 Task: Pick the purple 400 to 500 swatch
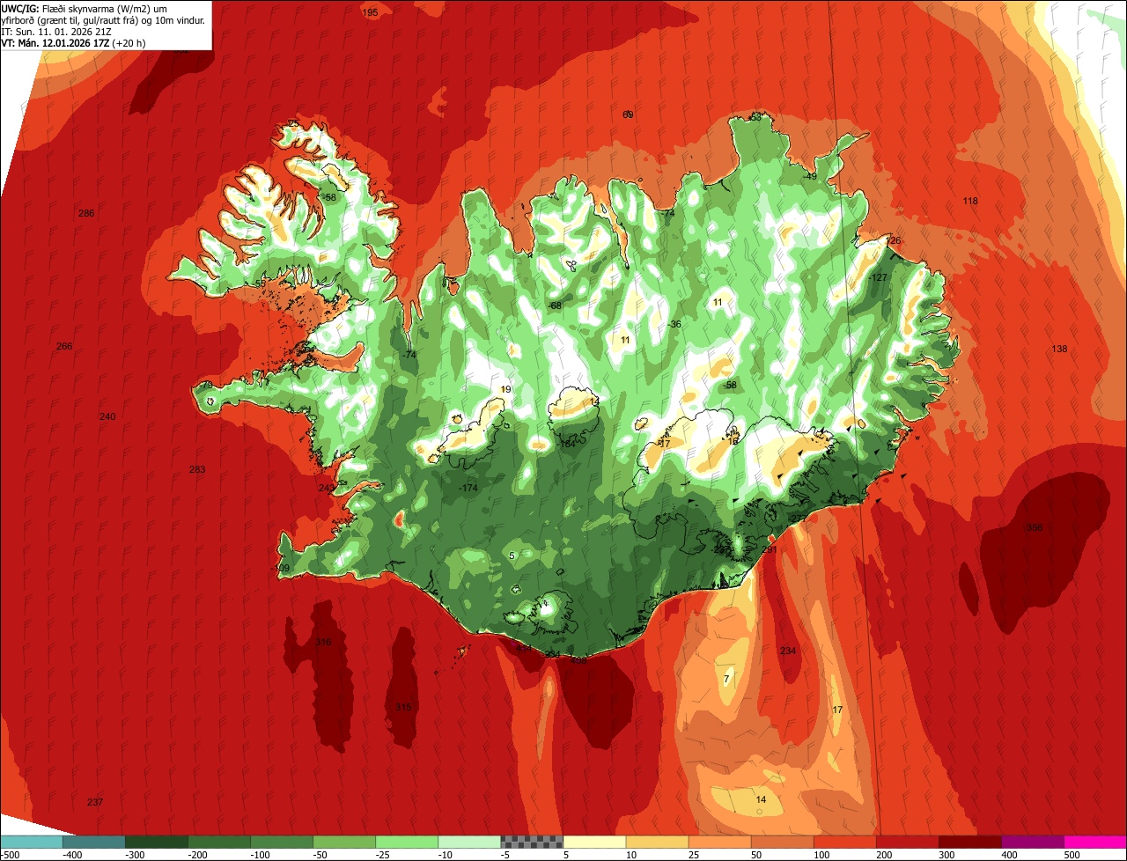point(1031,842)
